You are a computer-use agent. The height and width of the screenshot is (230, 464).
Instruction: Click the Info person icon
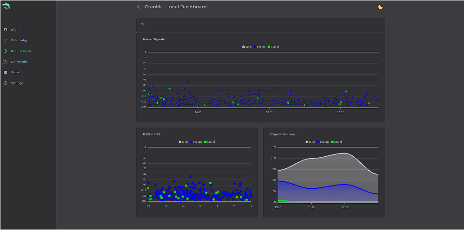coord(5,30)
